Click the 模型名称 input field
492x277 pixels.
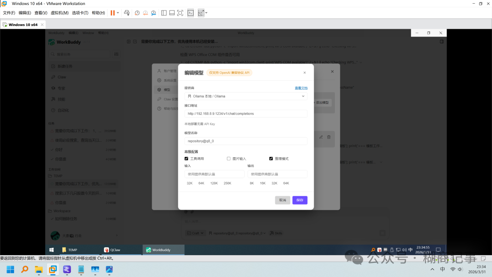pyautogui.click(x=246, y=141)
